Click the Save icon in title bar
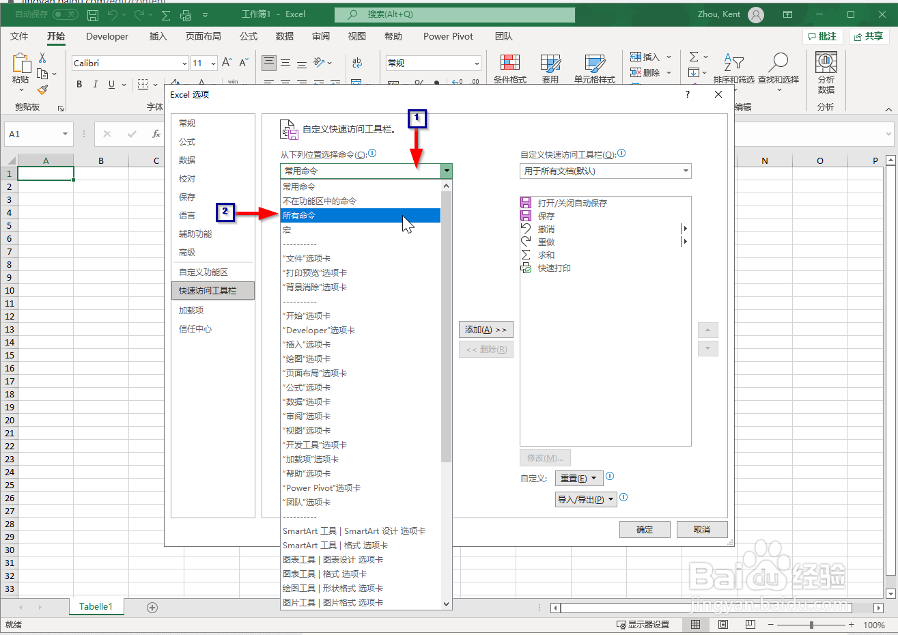The image size is (898, 635). [94, 14]
